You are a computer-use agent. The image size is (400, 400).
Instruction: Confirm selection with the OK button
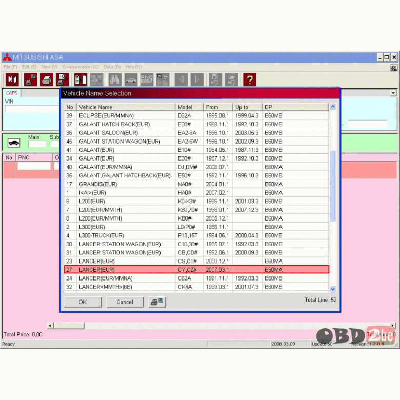pyautogui.click(x=83, y=302)
